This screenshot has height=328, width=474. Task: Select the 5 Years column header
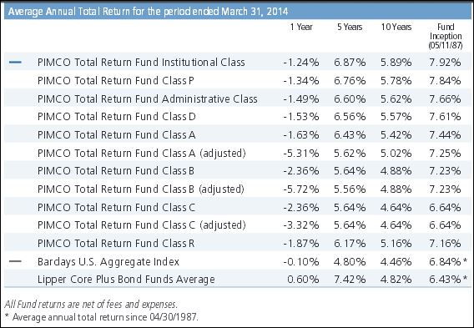tap(350, 27)
